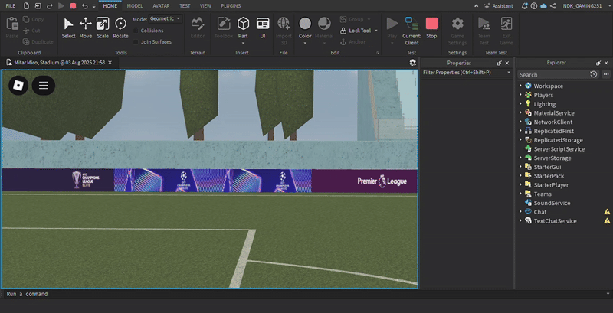Image resolution: width=613 pixels, height=313 pixels.
Task: Open the UI insert tool
Action: (x=263, y=24)
